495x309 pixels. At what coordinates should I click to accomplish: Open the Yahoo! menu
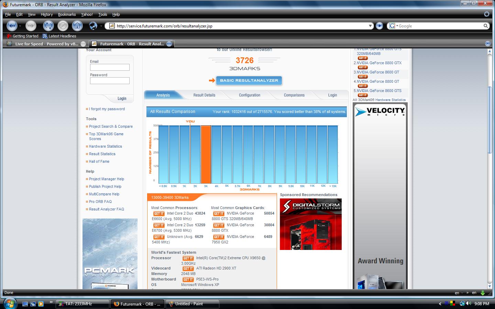(x=87, y=14)
